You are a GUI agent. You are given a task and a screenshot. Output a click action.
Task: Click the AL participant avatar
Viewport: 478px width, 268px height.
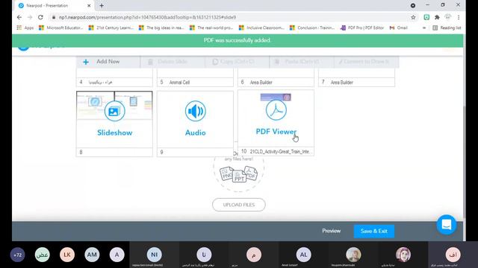[x=304, y=255]
